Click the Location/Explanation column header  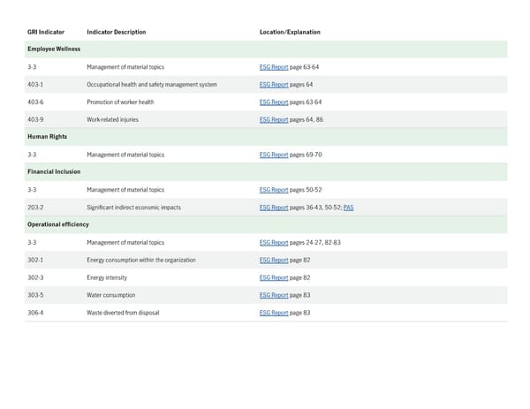290,33
